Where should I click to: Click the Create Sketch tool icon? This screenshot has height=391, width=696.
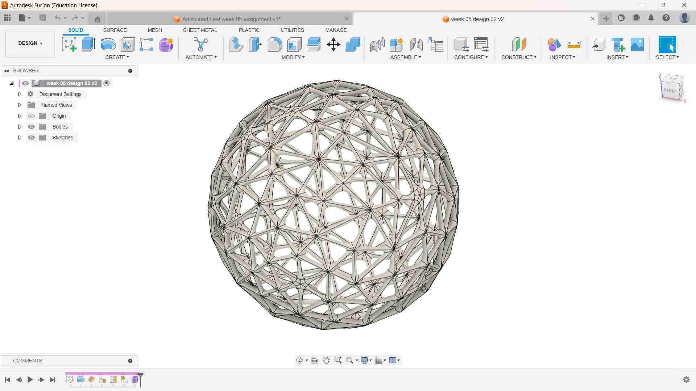[x=69, y=45]
